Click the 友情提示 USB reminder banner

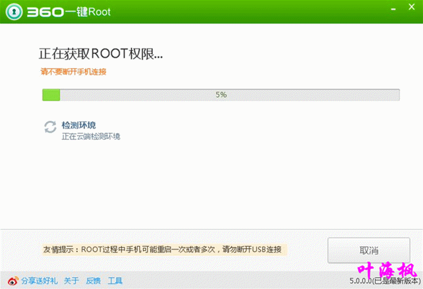[164, 249]
